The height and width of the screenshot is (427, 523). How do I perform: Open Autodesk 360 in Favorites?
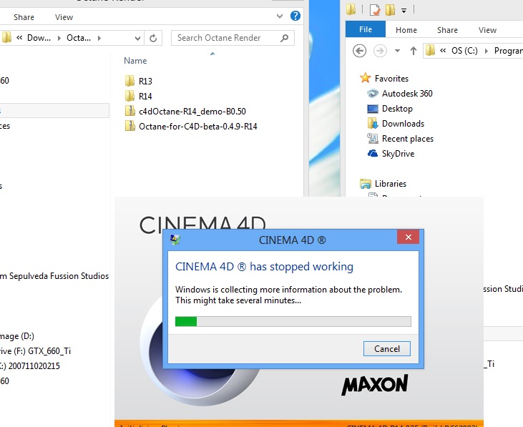(400, 93)
